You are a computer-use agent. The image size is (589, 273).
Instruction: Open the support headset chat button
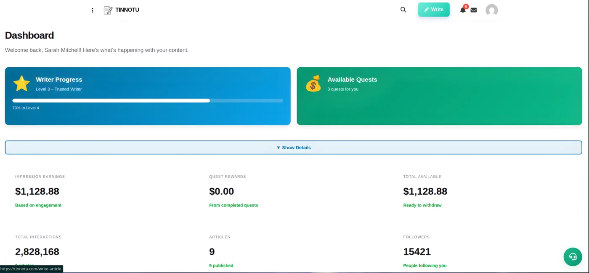point(573,257)
